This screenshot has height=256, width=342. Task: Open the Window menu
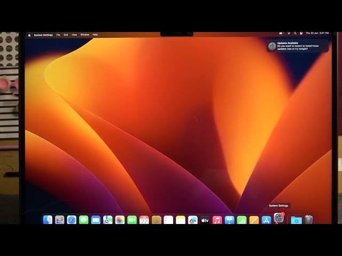(x=84, y=35)
